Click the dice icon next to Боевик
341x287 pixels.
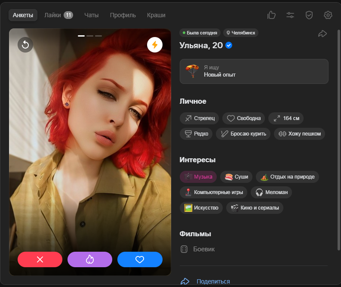184,249
